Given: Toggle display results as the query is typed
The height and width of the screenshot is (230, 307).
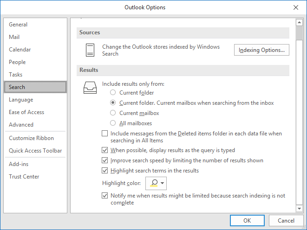Looking at the screenshot, I should 105,150.
